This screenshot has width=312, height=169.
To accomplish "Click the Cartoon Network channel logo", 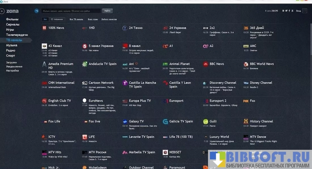I will pos(85,83).
